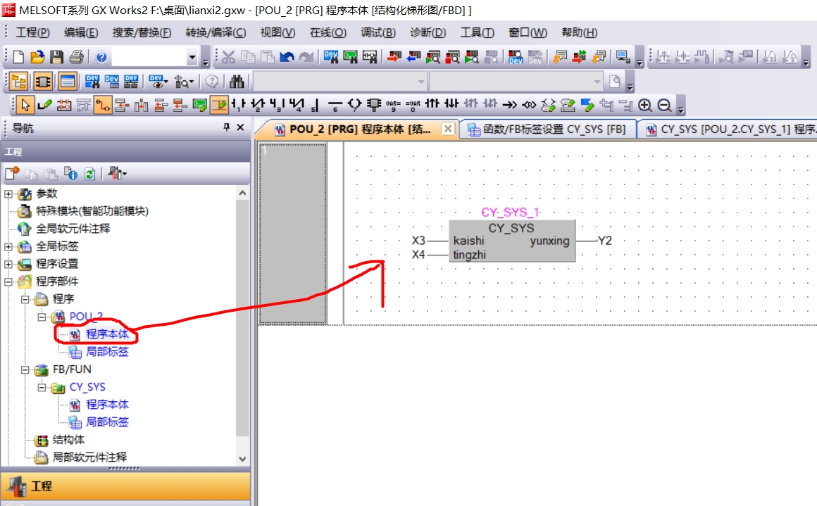Collapse the FB/FUN tree node

(25, 369)
